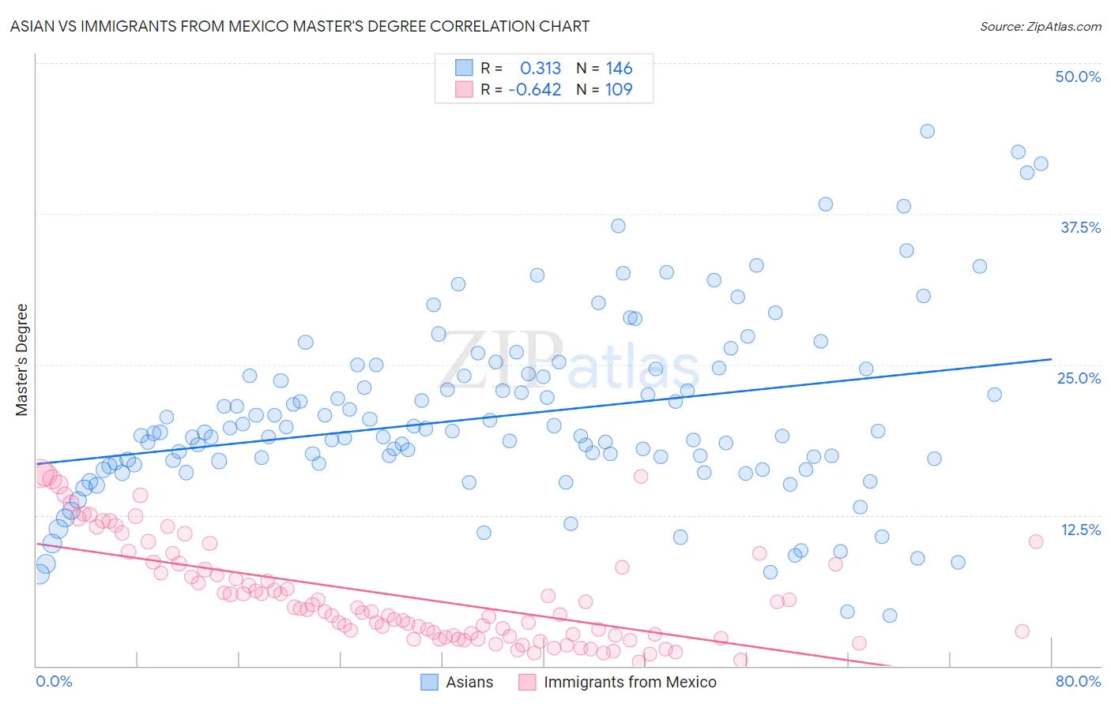Click the 0.313 correlation value

540,68
